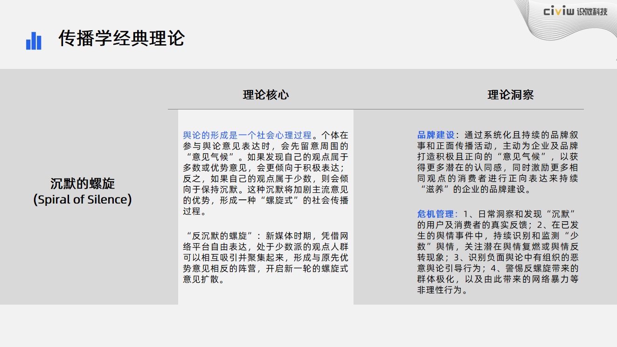Click the (Spiral of Silence) subtitle
Screen dimensions: 617x347
(83, 200)
